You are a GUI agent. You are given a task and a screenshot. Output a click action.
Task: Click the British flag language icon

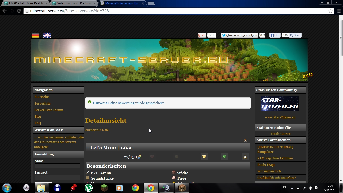click(47, 35)
